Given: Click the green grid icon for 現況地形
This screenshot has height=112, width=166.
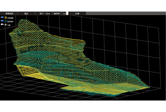Looking at the screenshot, I should 6,21.
